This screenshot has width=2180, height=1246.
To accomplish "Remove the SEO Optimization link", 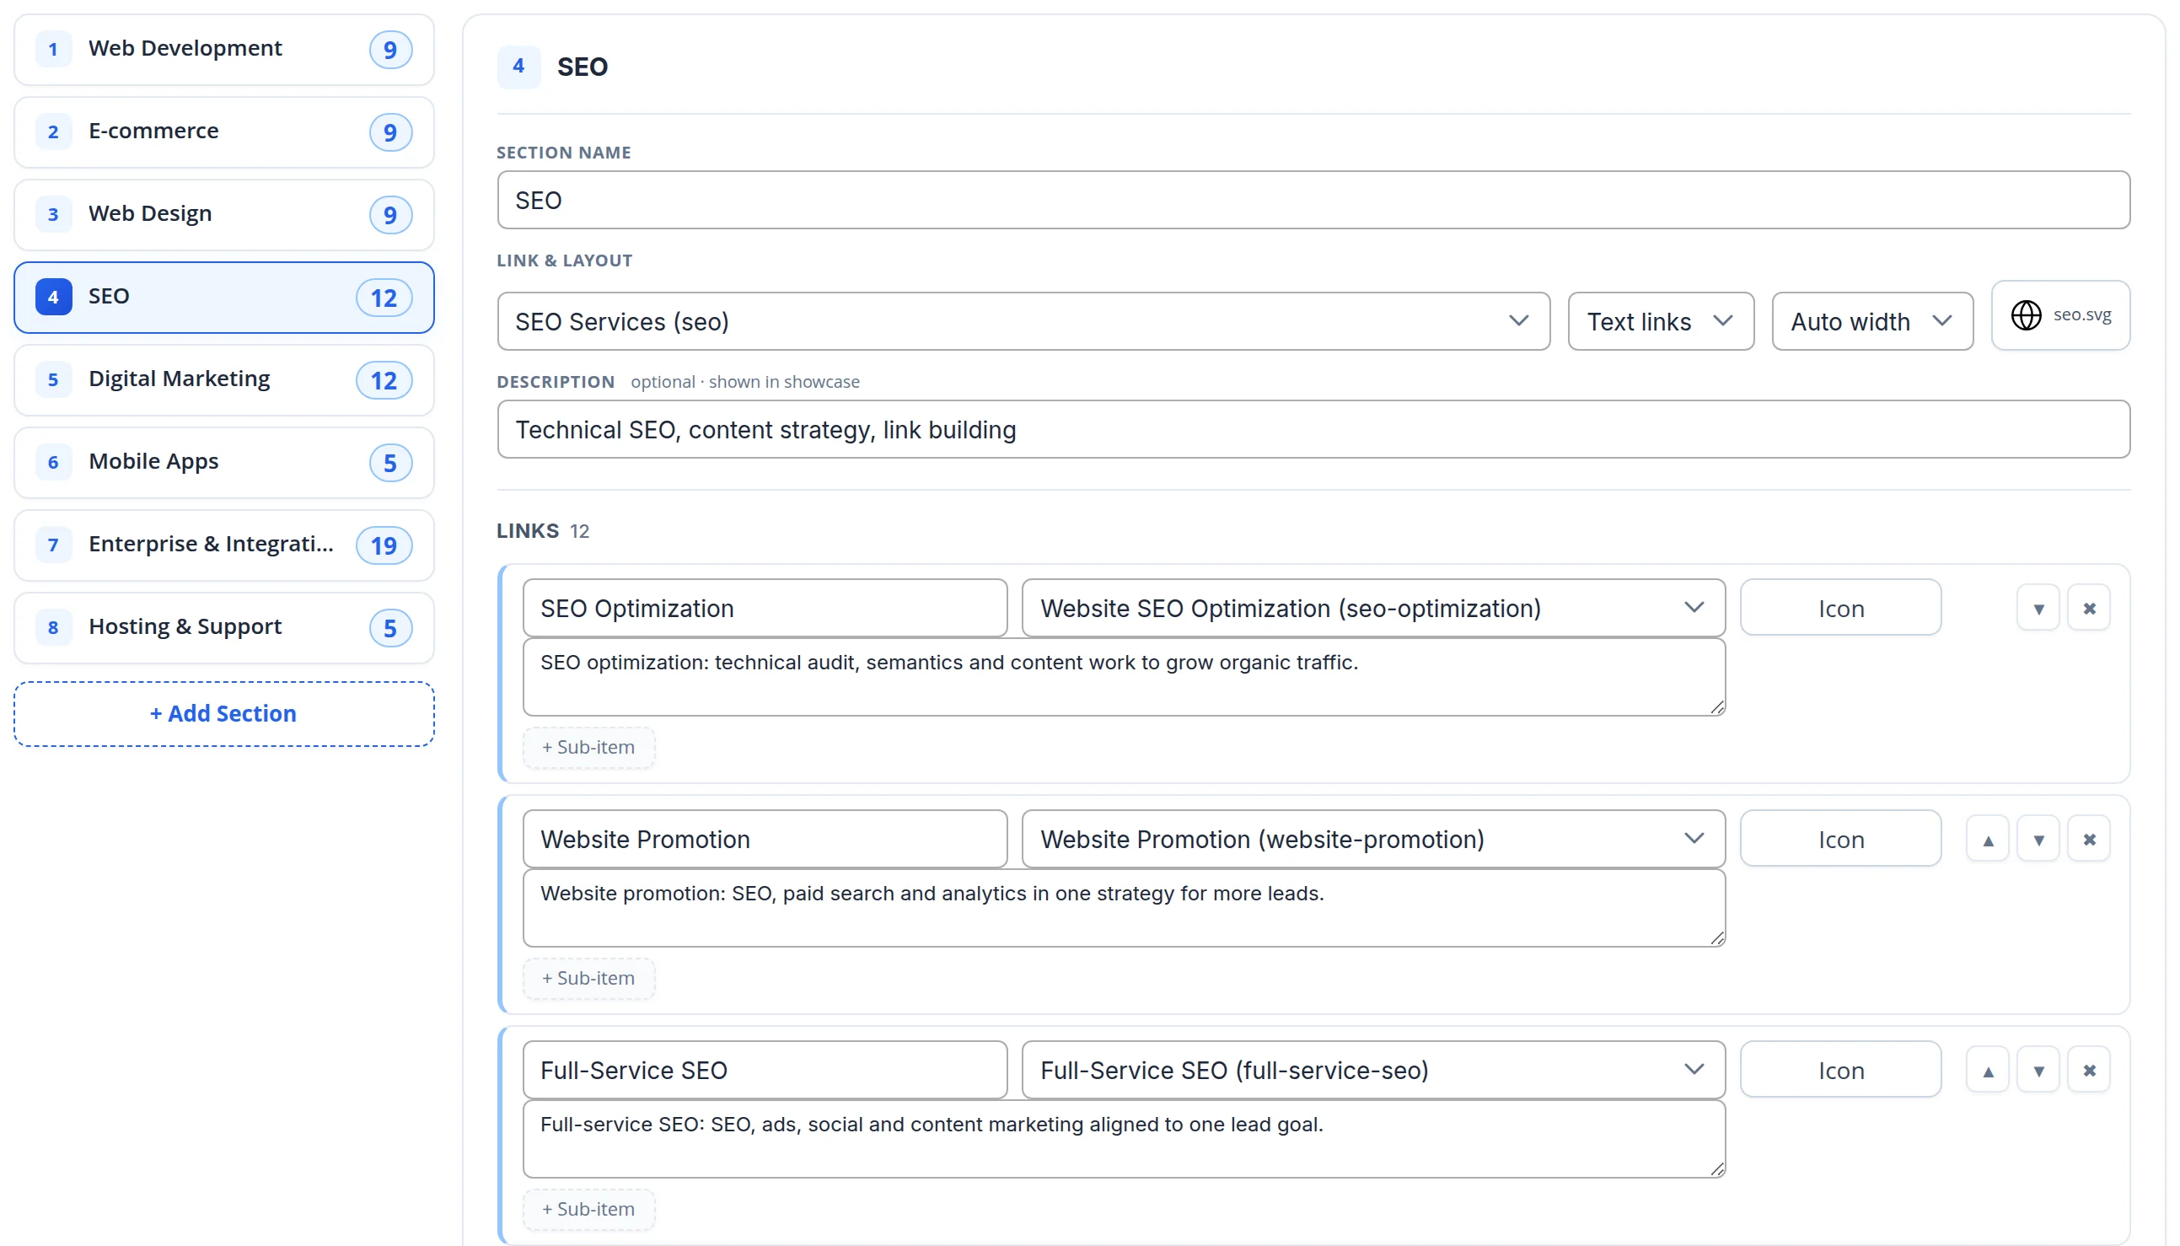I will pos(2088,609).
